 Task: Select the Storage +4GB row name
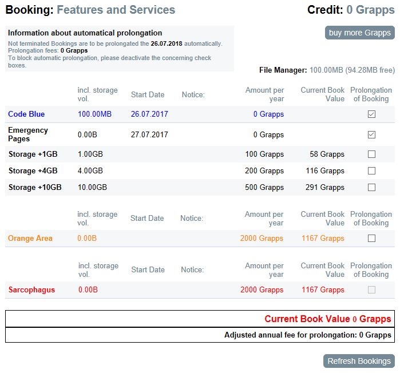click(x=33, y=171)
